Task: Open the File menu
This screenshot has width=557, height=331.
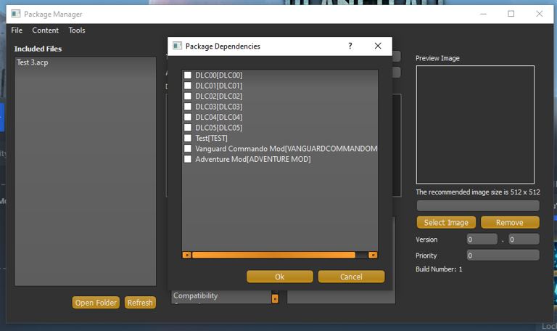Action: (x=17, y=30)
